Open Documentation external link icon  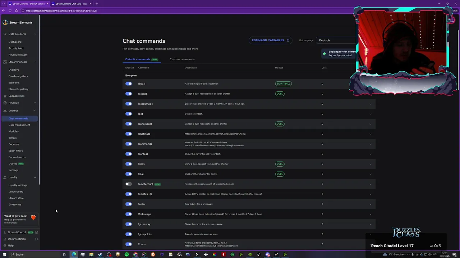[x=36, y=239]
